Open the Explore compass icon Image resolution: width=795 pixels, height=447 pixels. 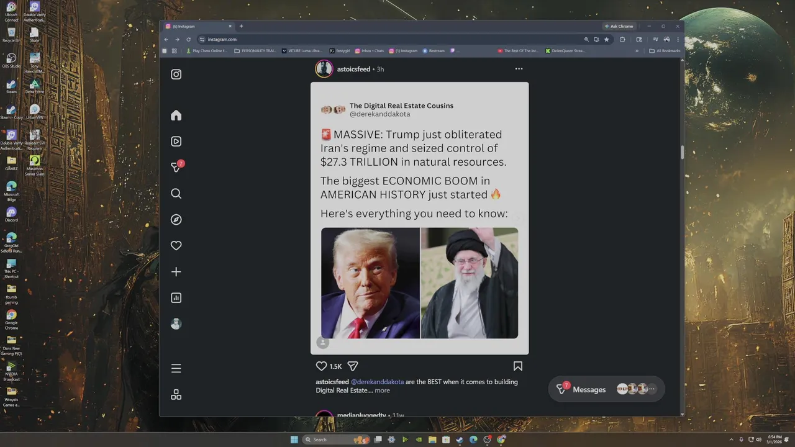[x=176, y=220]
